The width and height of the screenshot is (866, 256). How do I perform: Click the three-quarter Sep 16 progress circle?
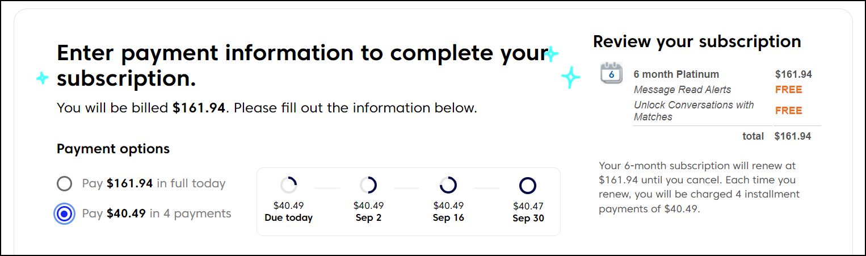448,185
